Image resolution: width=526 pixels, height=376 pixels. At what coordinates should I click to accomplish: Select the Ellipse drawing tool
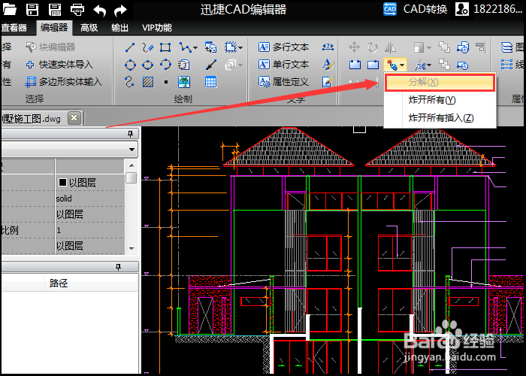click(147, 65)
